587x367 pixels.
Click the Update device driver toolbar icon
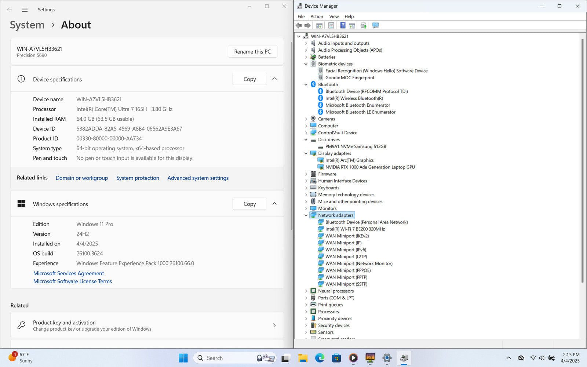click(x=364, y=25)
